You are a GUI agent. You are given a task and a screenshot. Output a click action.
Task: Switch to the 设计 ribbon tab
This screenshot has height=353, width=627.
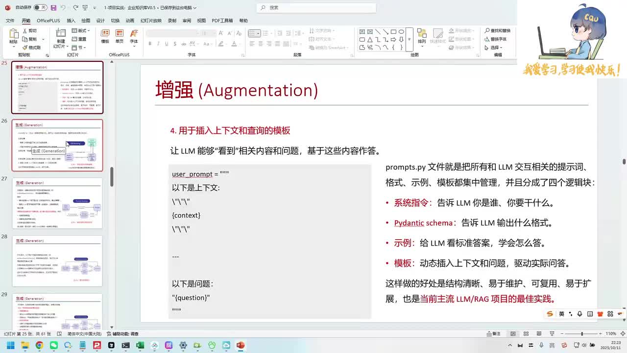click(100, 21)
